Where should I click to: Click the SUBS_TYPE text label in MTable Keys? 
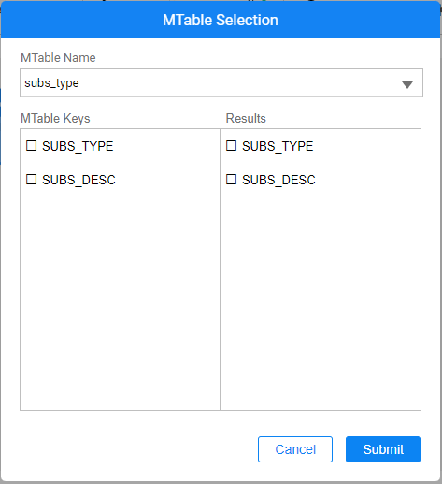pos(78,146)
